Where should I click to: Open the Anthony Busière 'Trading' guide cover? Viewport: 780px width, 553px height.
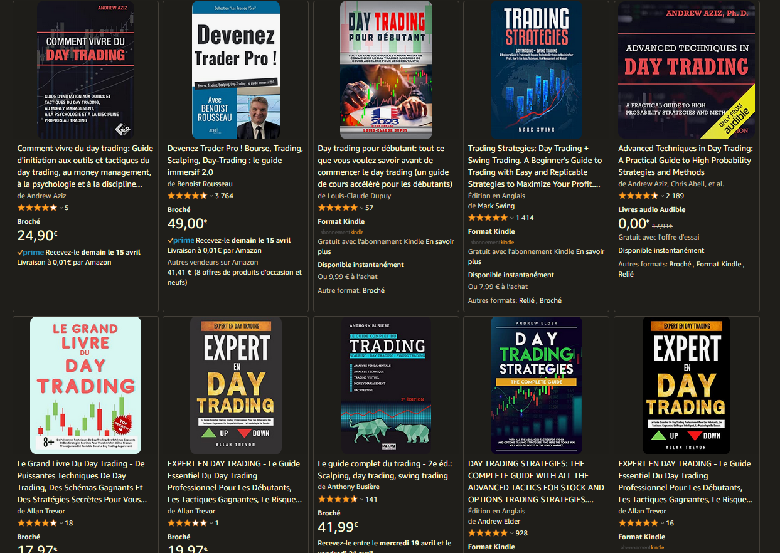[x=386, y=385]
